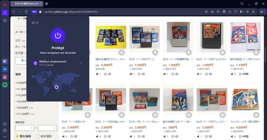267x140 pixels.
Task: Open Messenger from the Opera sidebar
Action: [5, 69]
